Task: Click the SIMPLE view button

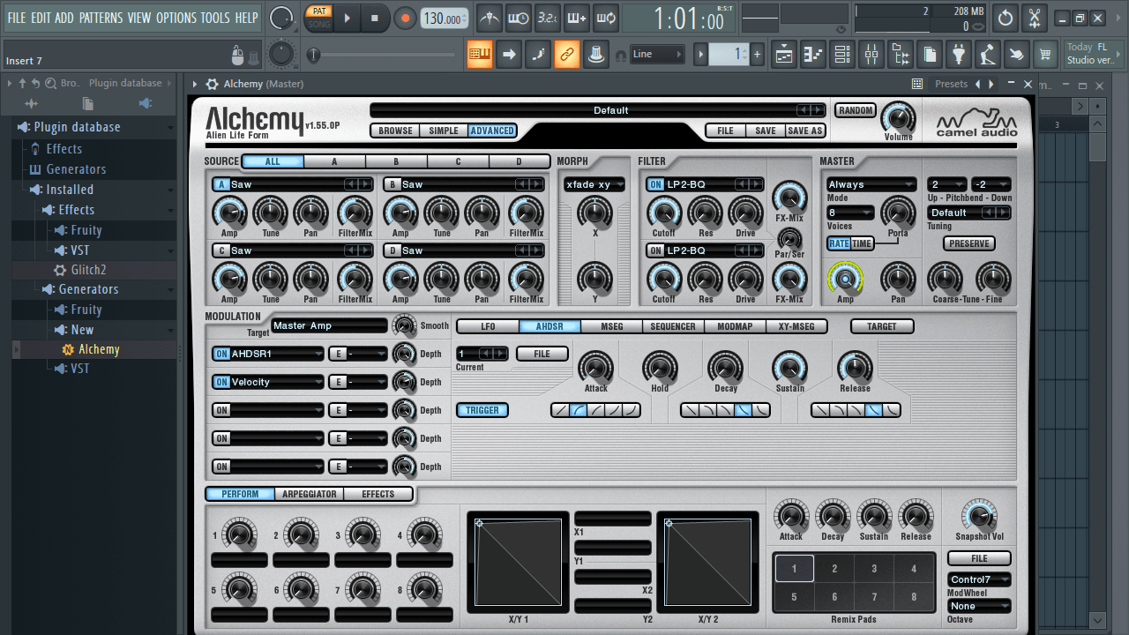Action: pyautogui.click(x=443, y=131)
